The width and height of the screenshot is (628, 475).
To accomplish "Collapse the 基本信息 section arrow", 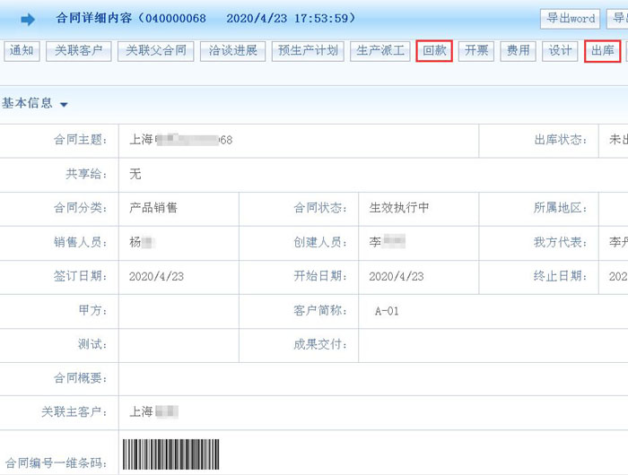I will 64,105.
